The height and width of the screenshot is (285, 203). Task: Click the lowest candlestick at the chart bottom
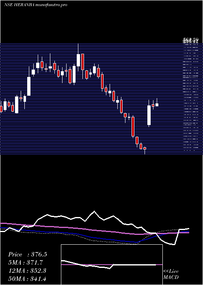145,150
